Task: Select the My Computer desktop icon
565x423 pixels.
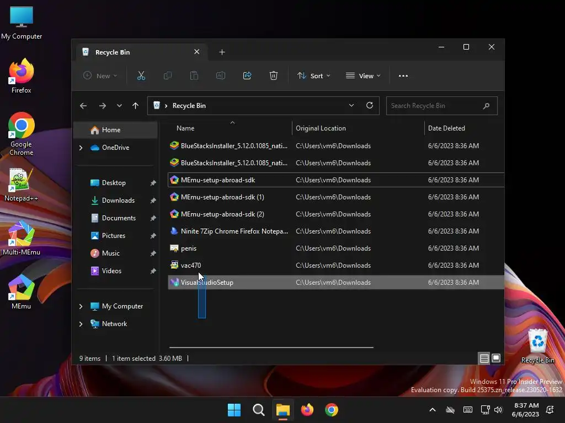Action: pos(22,23)
